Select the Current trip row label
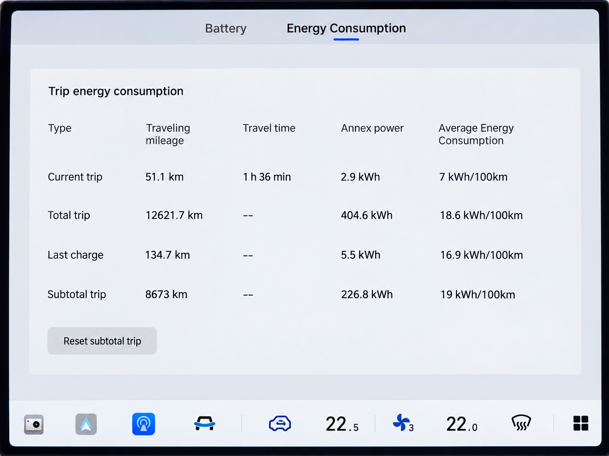 (x=75, y=177)
